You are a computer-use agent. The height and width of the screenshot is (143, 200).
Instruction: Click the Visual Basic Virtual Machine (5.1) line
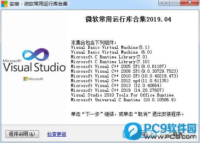point(110,47)
